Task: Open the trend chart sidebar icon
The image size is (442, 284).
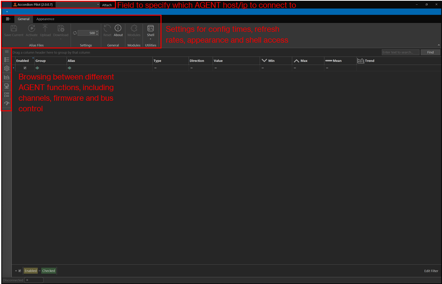Action: (7, 77)
